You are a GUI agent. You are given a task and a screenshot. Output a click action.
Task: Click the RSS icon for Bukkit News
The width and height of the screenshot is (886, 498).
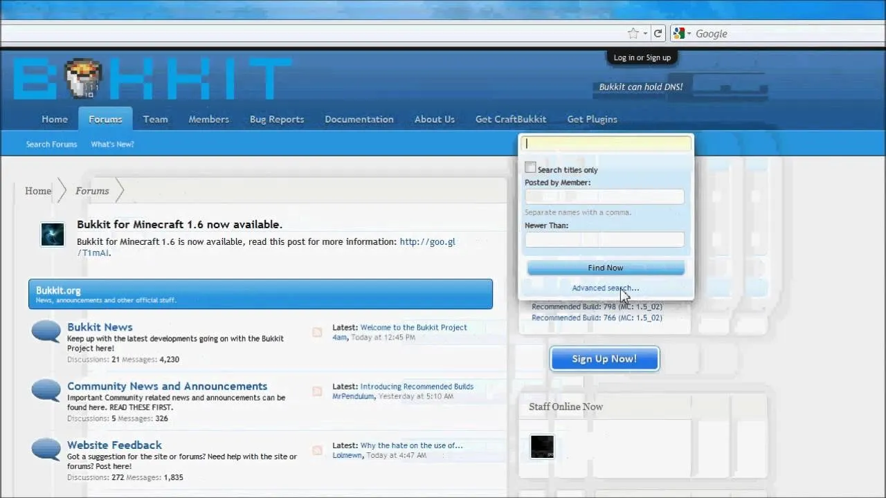[x=317, y=333]
